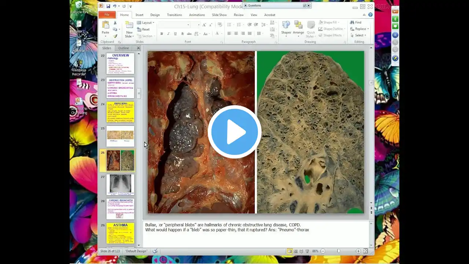The height and width of the screenshot is (264, 469).
Task: Apply text Shadow formatting
Action: [x=182, y=34]
